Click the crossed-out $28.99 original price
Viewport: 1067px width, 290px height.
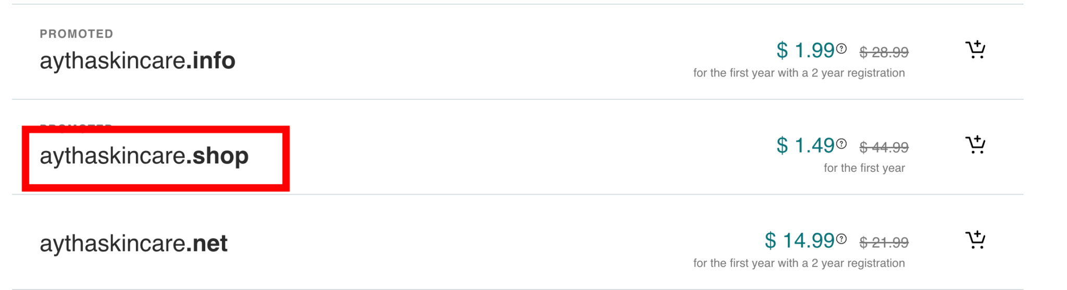coord(884,53)
